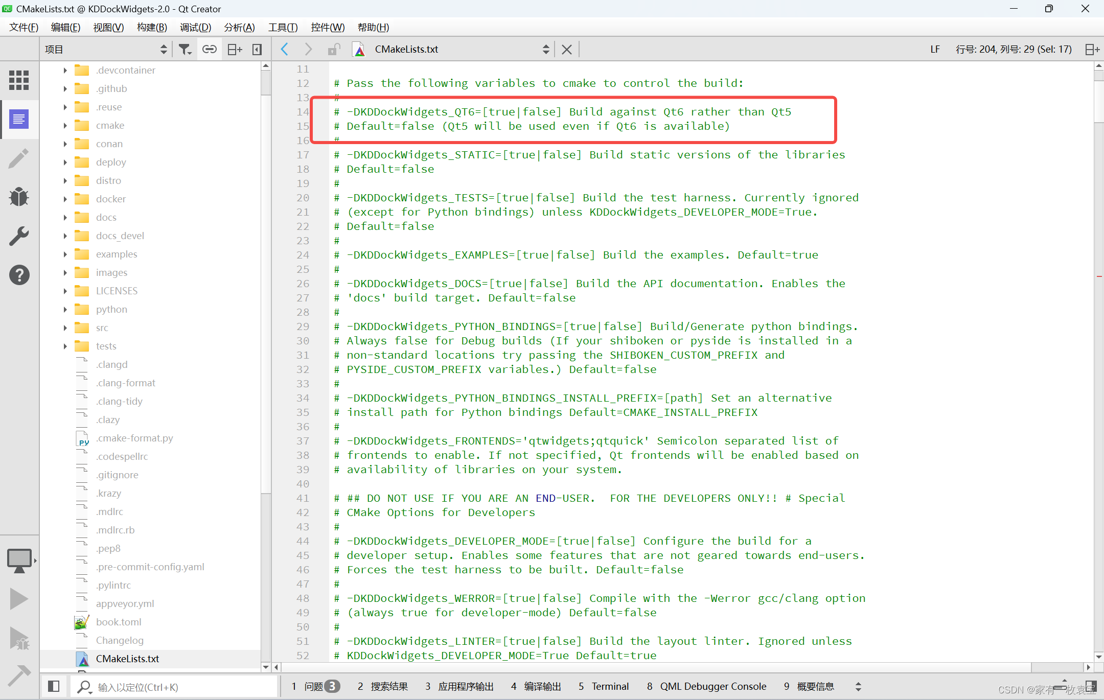Toggle synchronize with editor link icon
Screen dimensions: 1104x700
point(210,49)
